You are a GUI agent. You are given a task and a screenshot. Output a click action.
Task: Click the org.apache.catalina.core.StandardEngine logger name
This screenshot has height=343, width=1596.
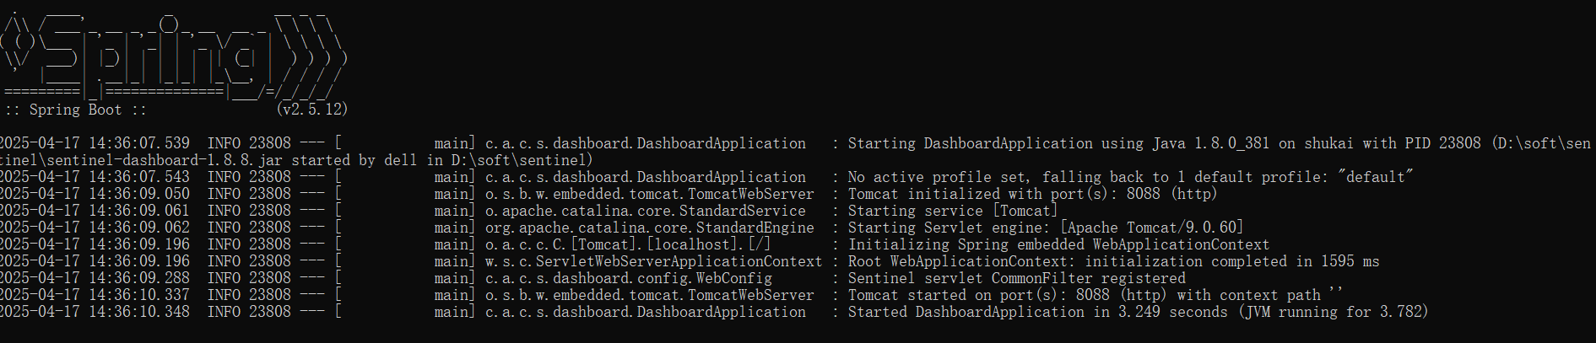[649, 228]
